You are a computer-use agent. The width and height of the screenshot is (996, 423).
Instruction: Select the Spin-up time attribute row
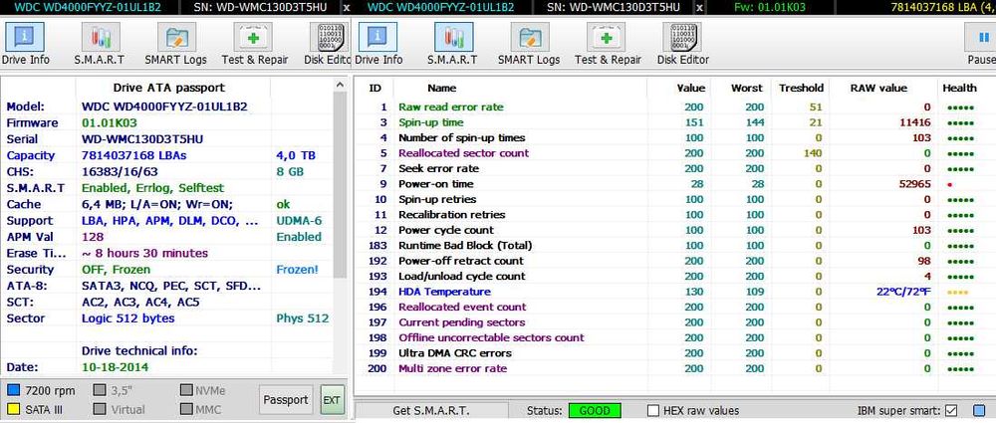674,122
